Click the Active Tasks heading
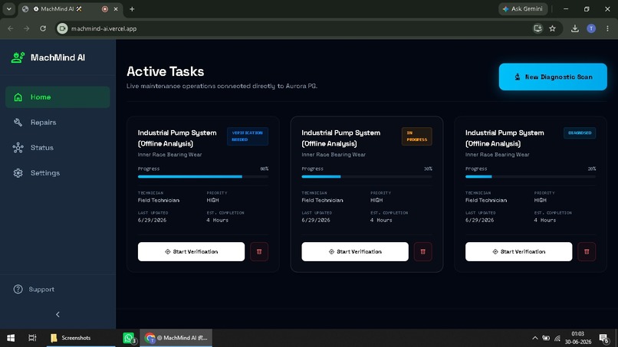This screenshot has height=347, width=618. (x=165, y=71)
